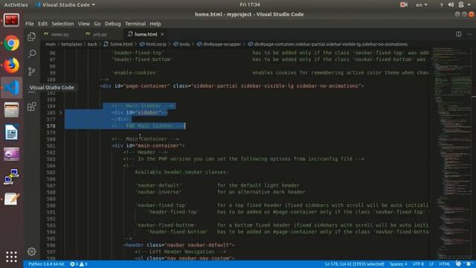
Task: Open the Selection menu
Action: (62, 24)
